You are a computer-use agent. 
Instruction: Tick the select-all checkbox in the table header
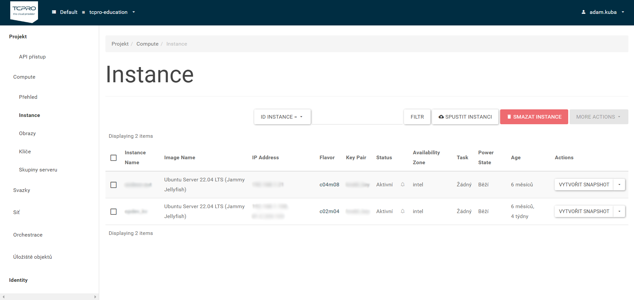coord(113,158)
